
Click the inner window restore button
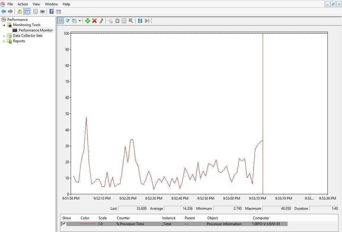point(333,4)
